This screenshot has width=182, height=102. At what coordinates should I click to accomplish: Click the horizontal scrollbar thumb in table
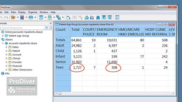60,93
